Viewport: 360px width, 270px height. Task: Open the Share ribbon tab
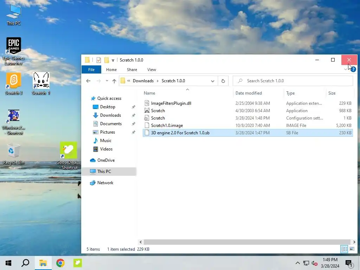tap(132, 70)
